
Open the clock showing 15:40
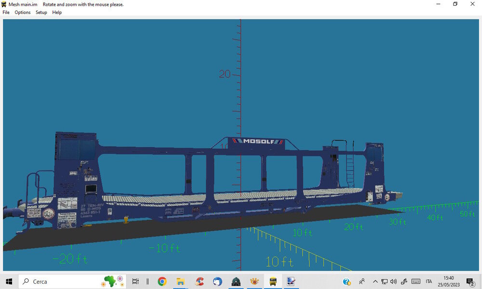[449, 281]
